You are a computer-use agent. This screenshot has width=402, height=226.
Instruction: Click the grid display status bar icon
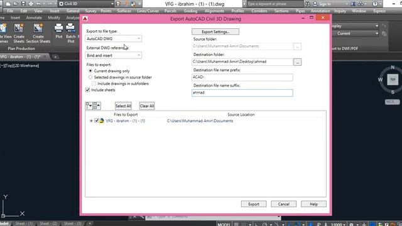tap(236, 224)
